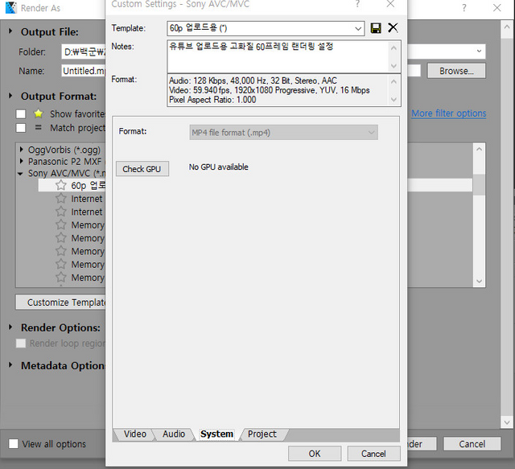Switch to the Project tab
This screenshot has width=515, height=469.
tap(262, 434)
